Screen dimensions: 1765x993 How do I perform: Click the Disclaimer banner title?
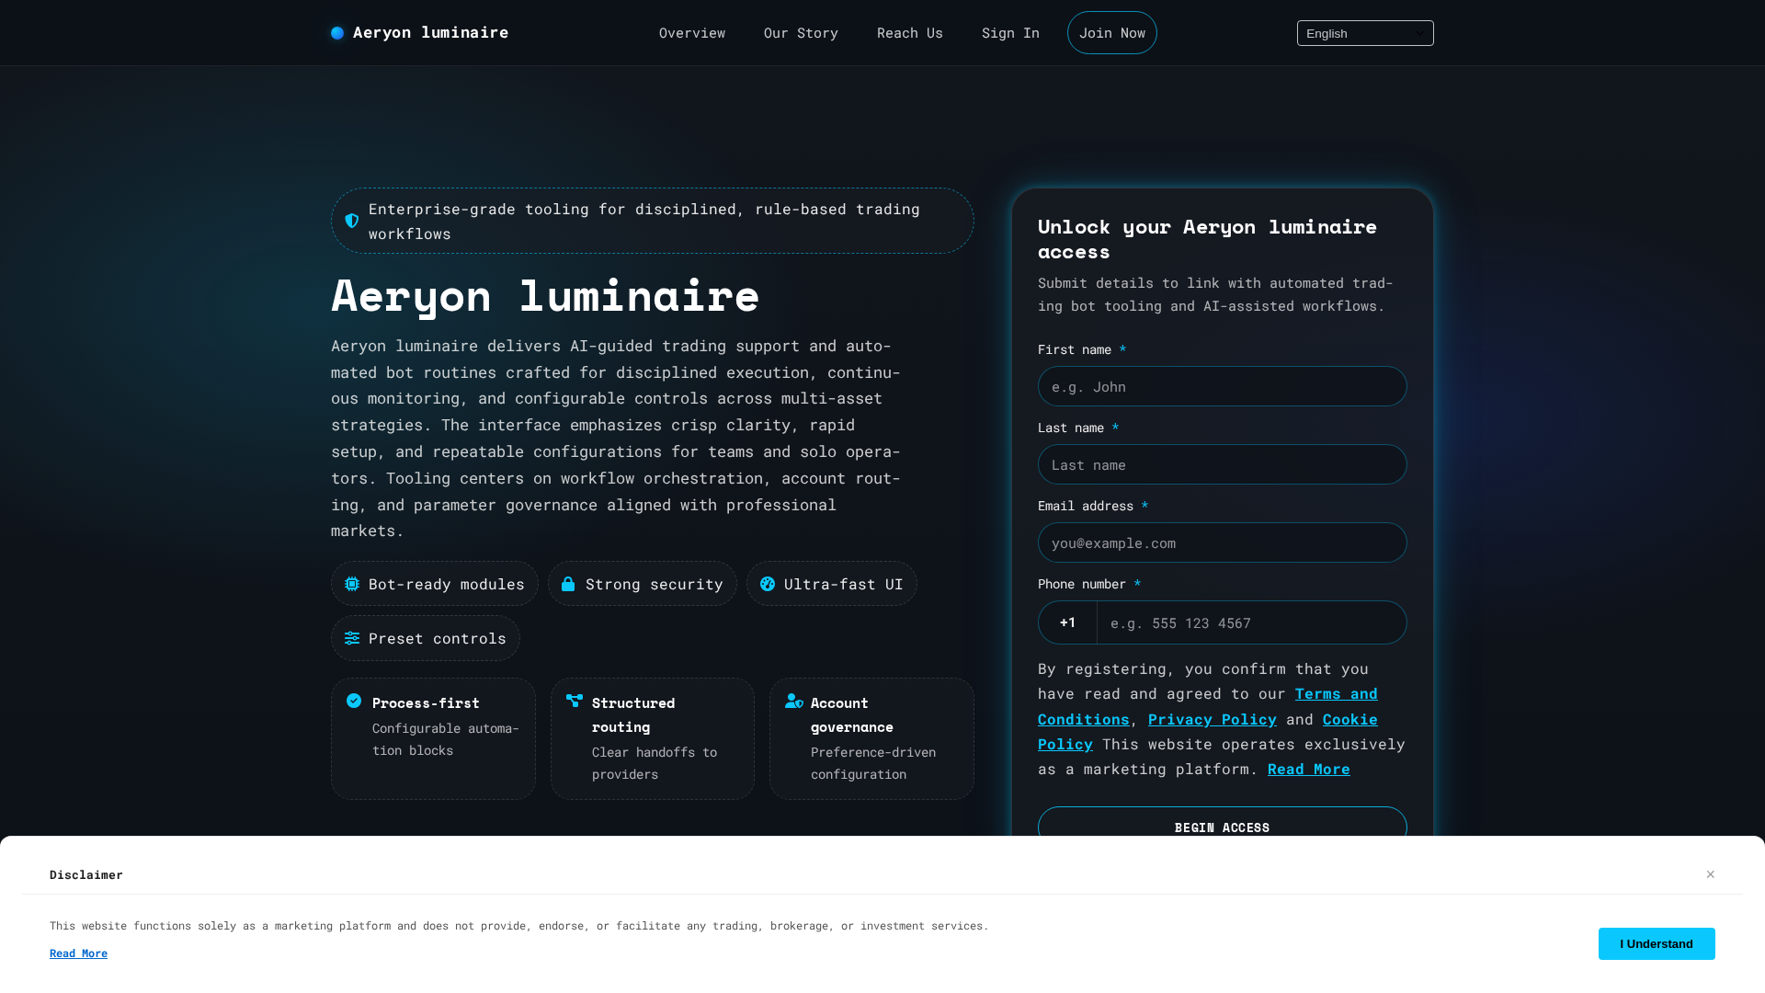click(86, 874)
